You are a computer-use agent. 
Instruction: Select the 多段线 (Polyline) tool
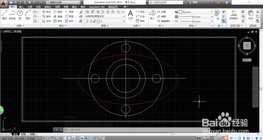point(12,14)
